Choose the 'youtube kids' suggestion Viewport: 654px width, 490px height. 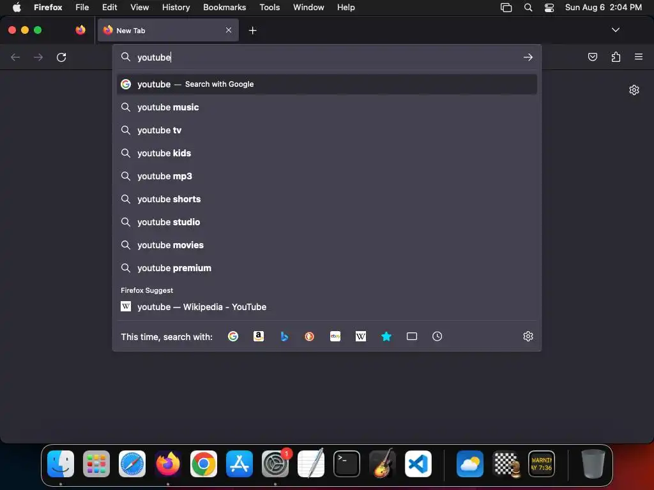(x=326, y=153)
